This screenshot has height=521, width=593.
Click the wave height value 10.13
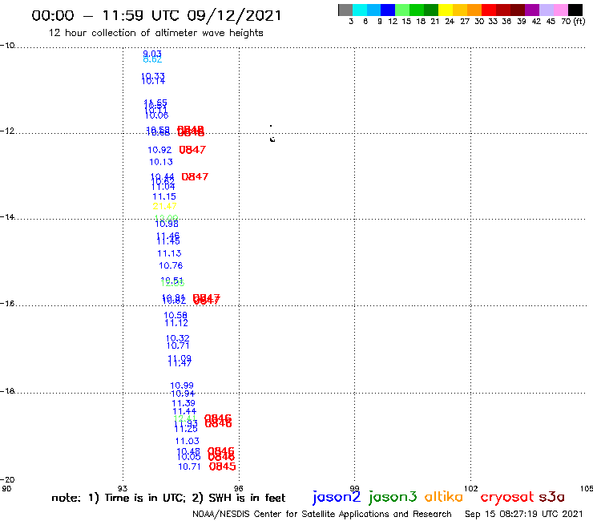(x=161, y=162)
